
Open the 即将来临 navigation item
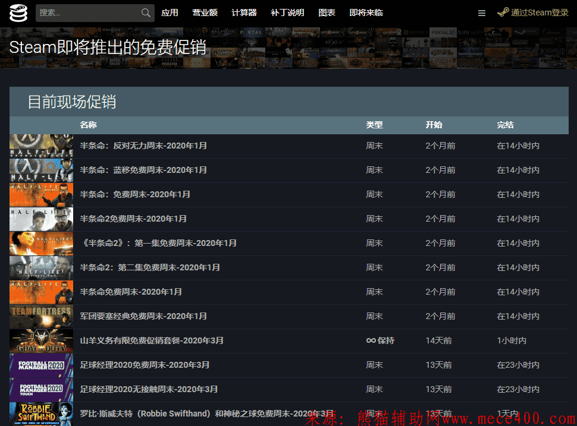366,13
